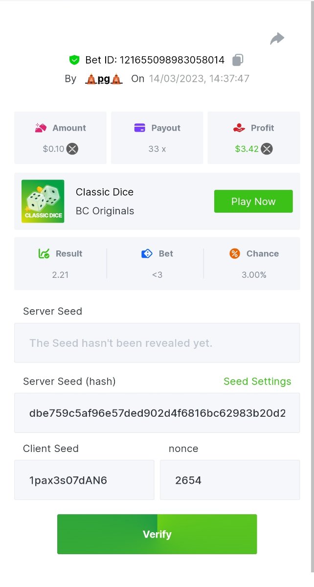The height and width of the screenshot is (587, 314).
Task: Click the blue Bet dice icon
Action: click(147, 253)
